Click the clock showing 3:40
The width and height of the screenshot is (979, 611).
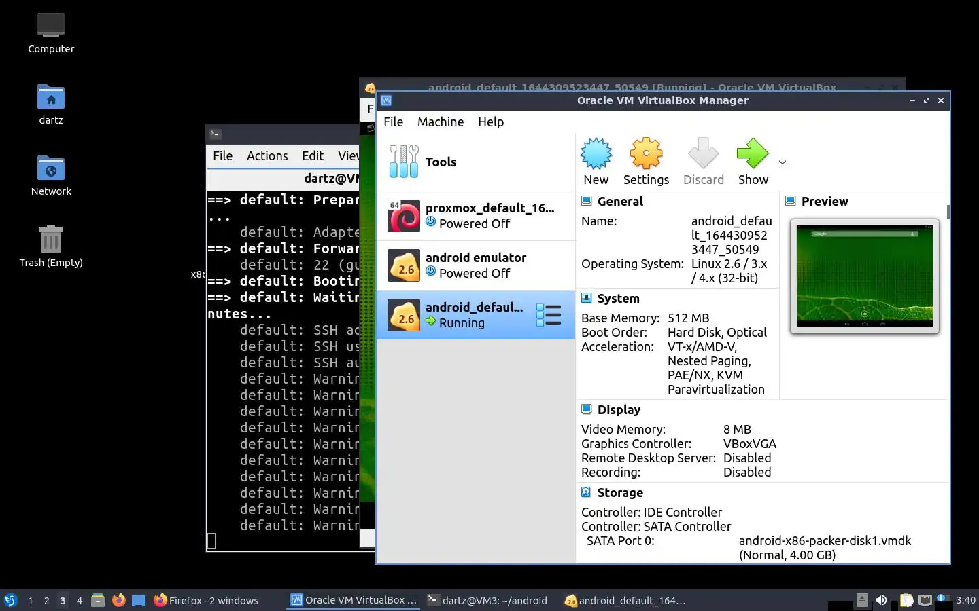coord(965,601)
